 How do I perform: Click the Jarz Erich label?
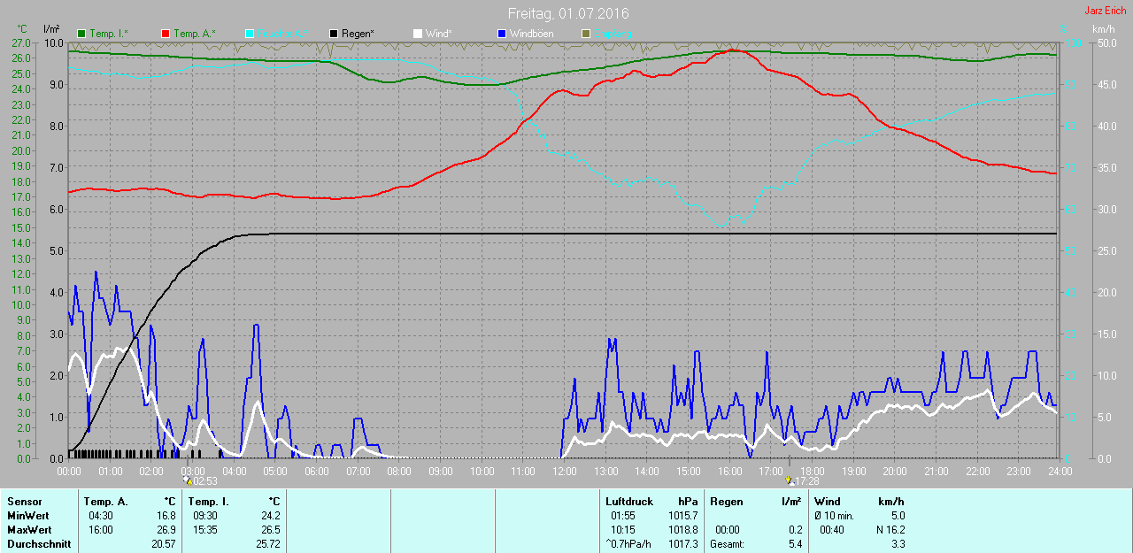(1105, 11)
